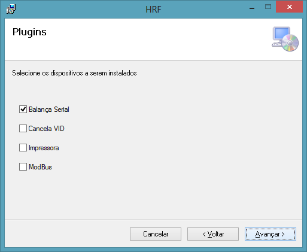The width and height of the screenshot is (307, 252).
Task: Go back with the Voltar button
Action: pyautogui.click(x=213, y=234)
